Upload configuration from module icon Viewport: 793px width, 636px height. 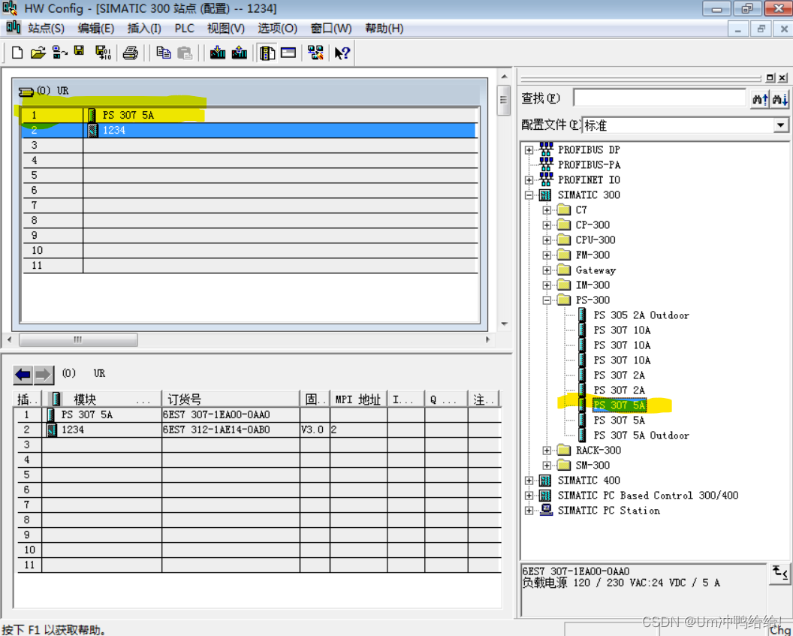pyautogui.click(x=240, y=53)
